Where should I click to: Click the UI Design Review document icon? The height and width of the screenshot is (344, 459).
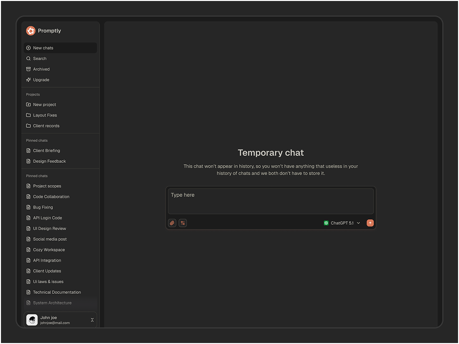click(28, 229)
